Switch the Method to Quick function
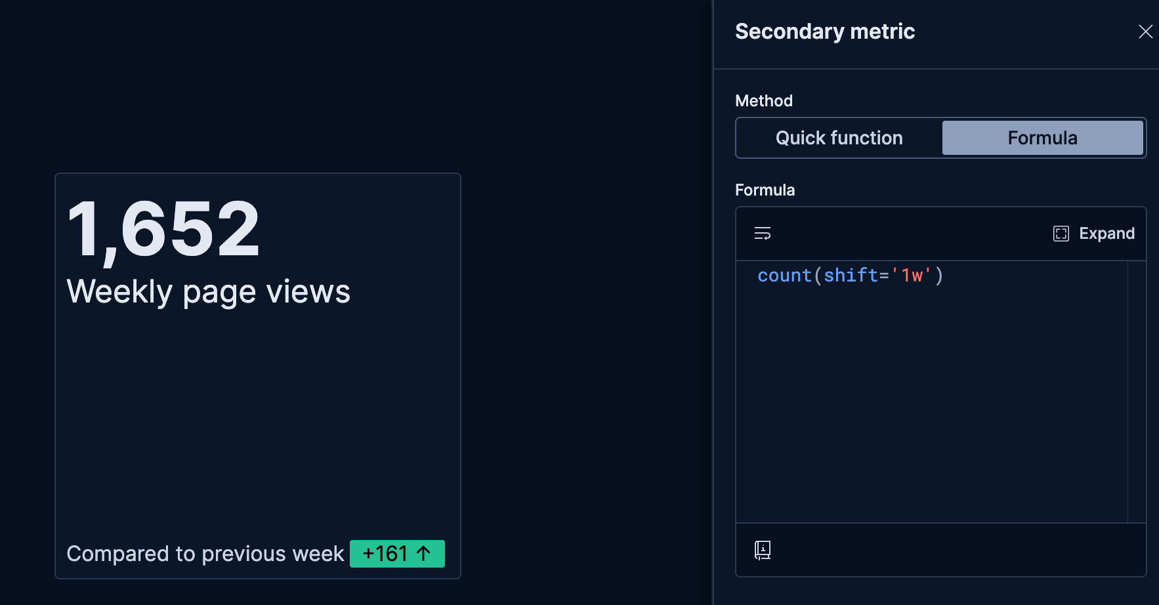This screenshot has width=1159, height=605. (839, 138)
